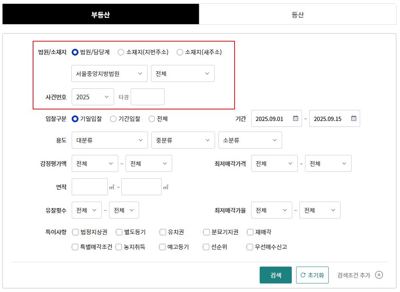This screenshot has height=292, width=400.
Task: Click the plus icon next to 검색조건 추가
Action: coord(379,275)
